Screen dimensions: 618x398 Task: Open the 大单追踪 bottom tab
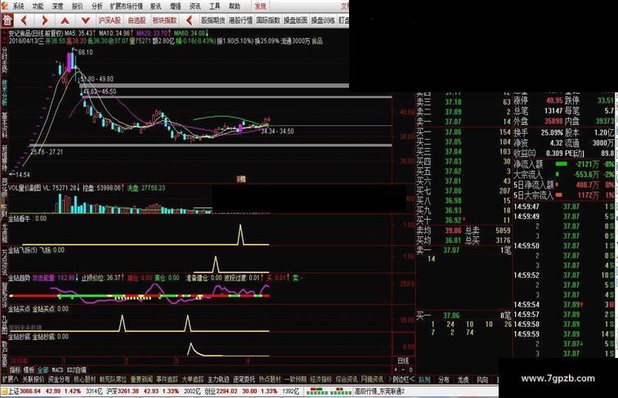193,379
